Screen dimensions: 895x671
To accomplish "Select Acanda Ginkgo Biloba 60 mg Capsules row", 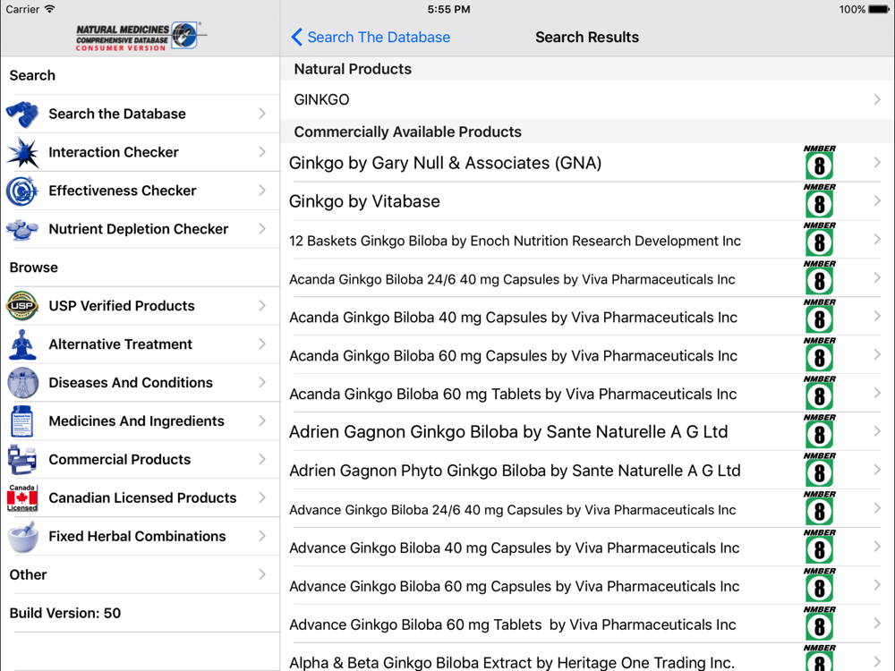I will click(587, 355).
